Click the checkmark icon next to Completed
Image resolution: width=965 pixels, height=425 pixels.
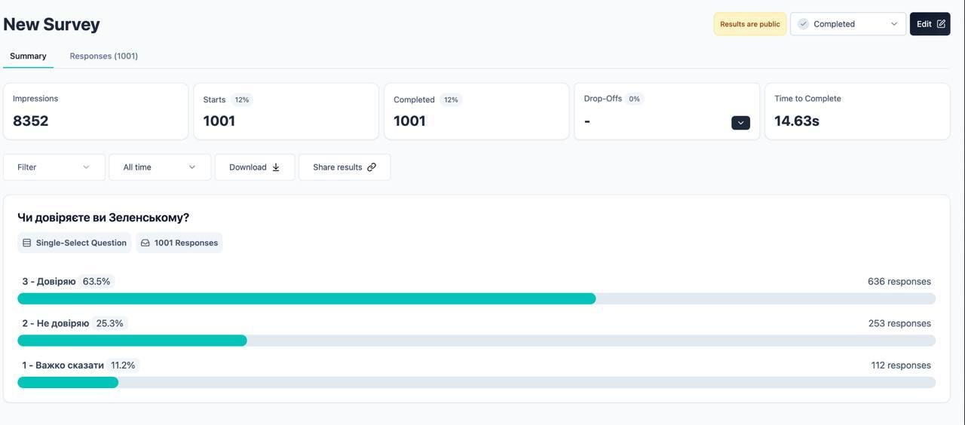click(804, 24)
